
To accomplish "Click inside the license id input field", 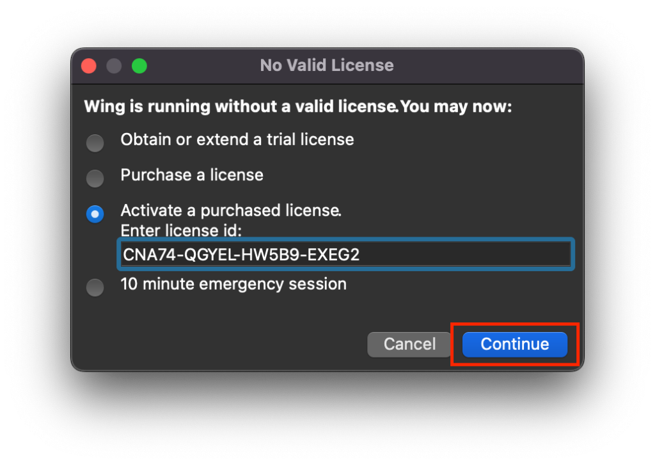I will point(345,255).
